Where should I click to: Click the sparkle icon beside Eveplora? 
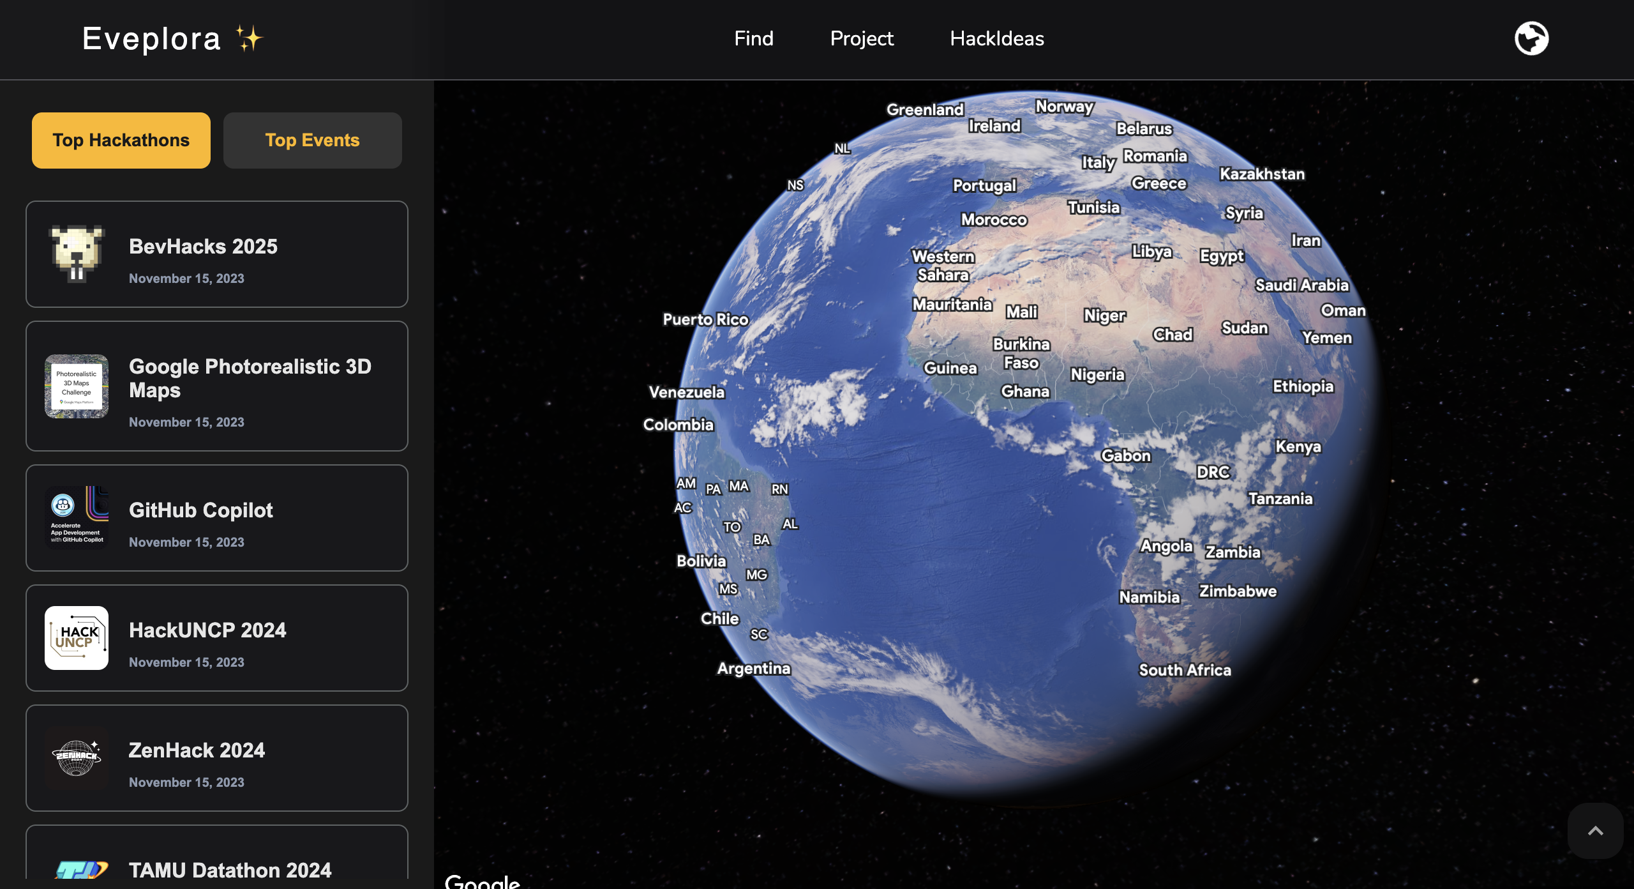coord(249,38)
